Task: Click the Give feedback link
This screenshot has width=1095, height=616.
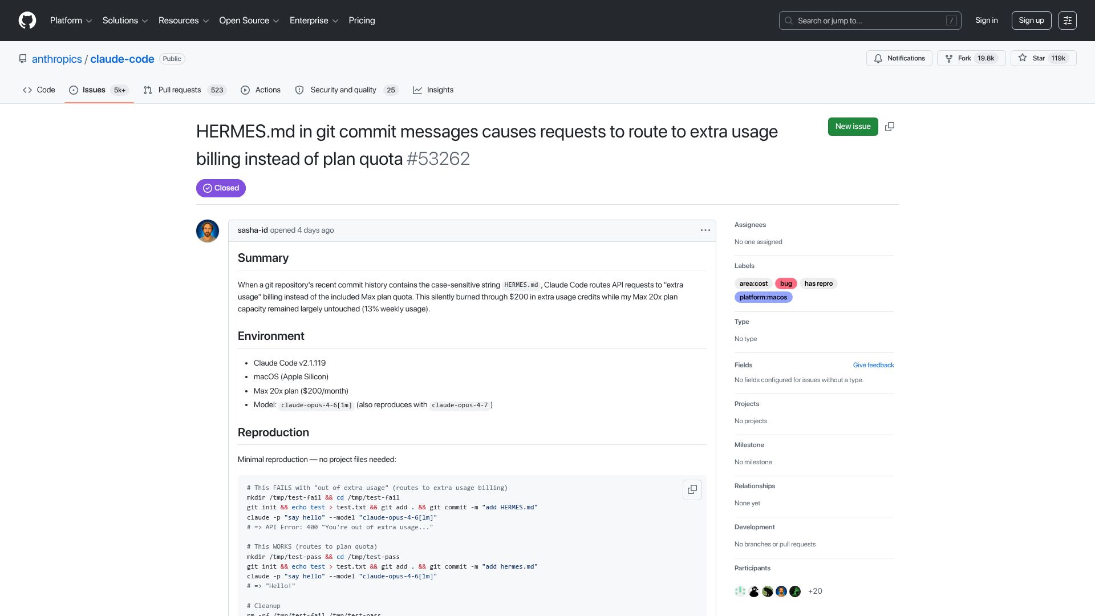Action: pos(873,365)
